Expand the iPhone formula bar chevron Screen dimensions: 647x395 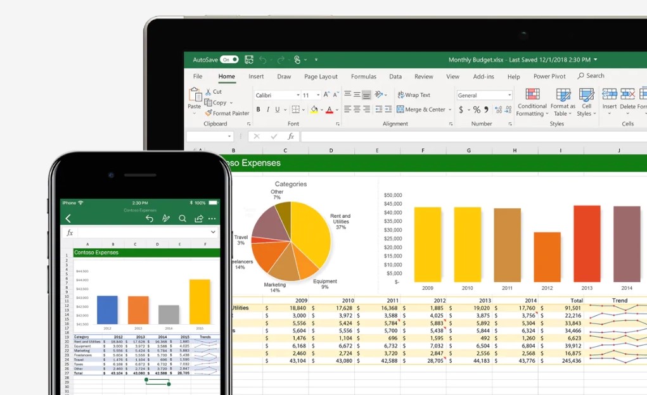(213, 232)
